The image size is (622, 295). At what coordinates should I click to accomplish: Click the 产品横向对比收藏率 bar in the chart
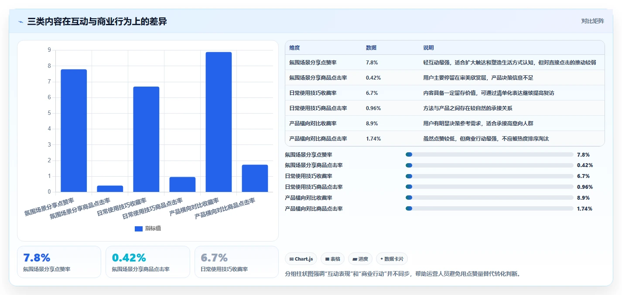click(219, 122)
